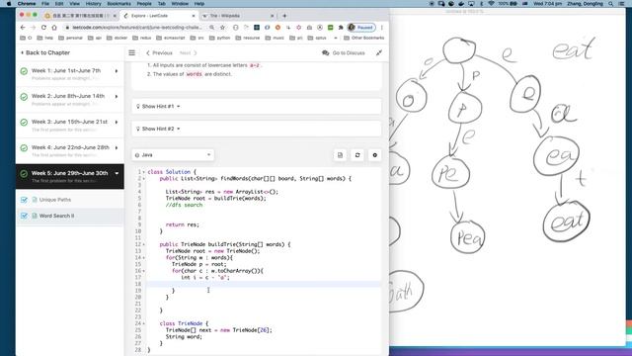Click the Bluetooth menu bar icon
This screenshot has height=356, width=632.
coord(481,4)
